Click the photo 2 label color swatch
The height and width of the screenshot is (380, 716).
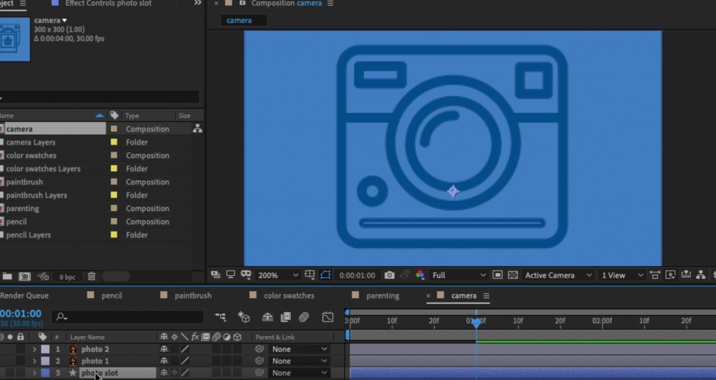click(x=45, y=349)
